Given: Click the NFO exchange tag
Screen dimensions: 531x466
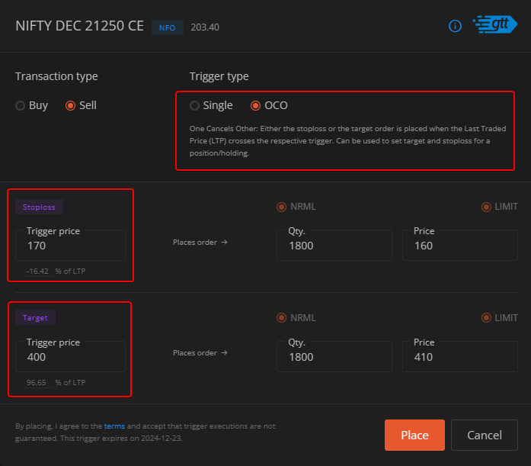Looking at the screenshot, I should [x=168, y=27].
